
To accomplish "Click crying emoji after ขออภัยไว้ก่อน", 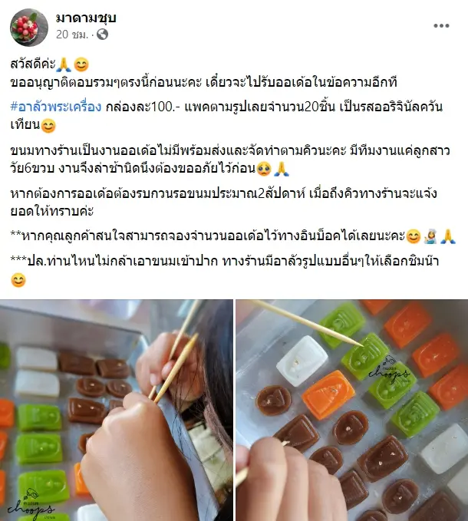I will (264, 169).
